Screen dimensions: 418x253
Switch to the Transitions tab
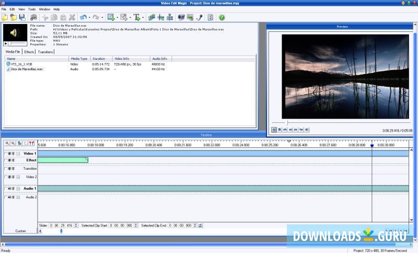[45, 52]
